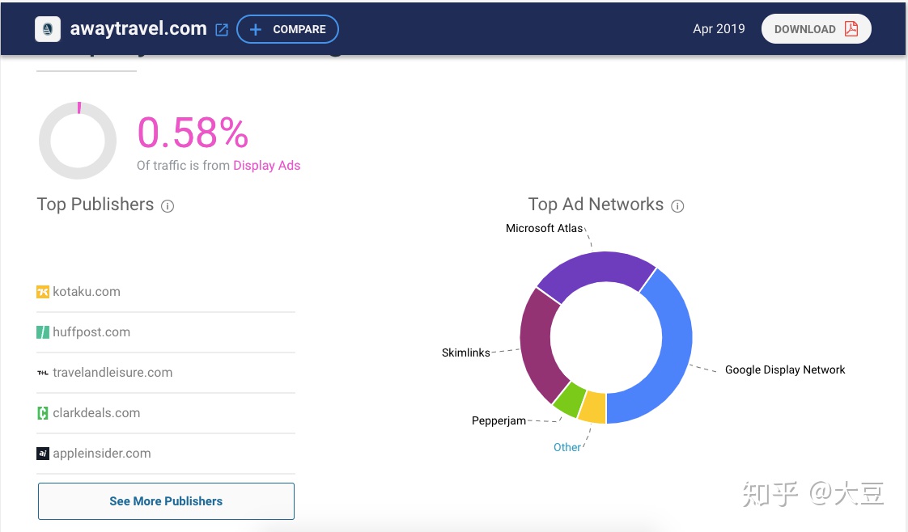This screenshot has height=532, width=908.
Task: Click the Pepperjam label
Action: pyautogui.click(x=499, y=420)
